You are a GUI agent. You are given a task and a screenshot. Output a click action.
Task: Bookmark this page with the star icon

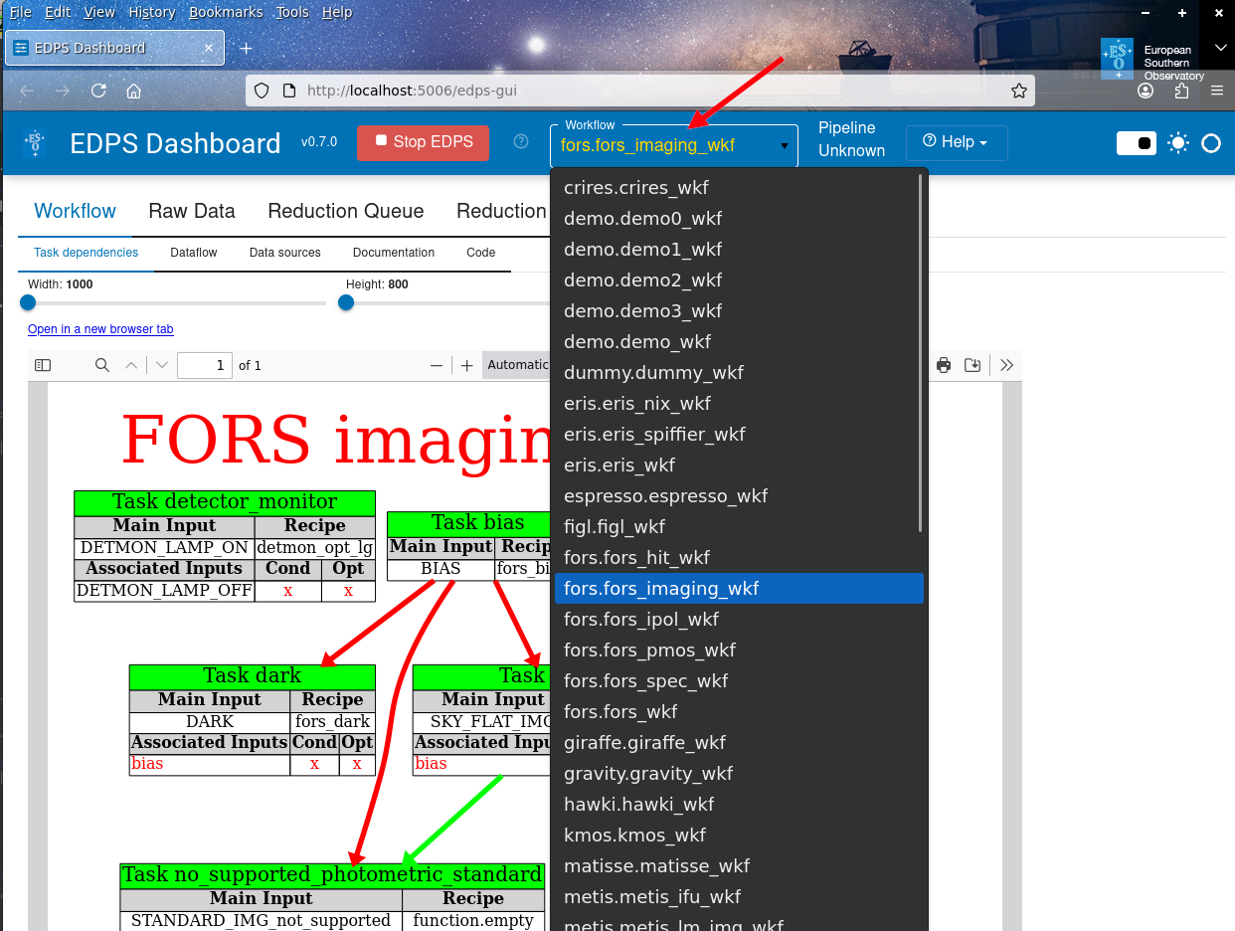pos(1019,91)
